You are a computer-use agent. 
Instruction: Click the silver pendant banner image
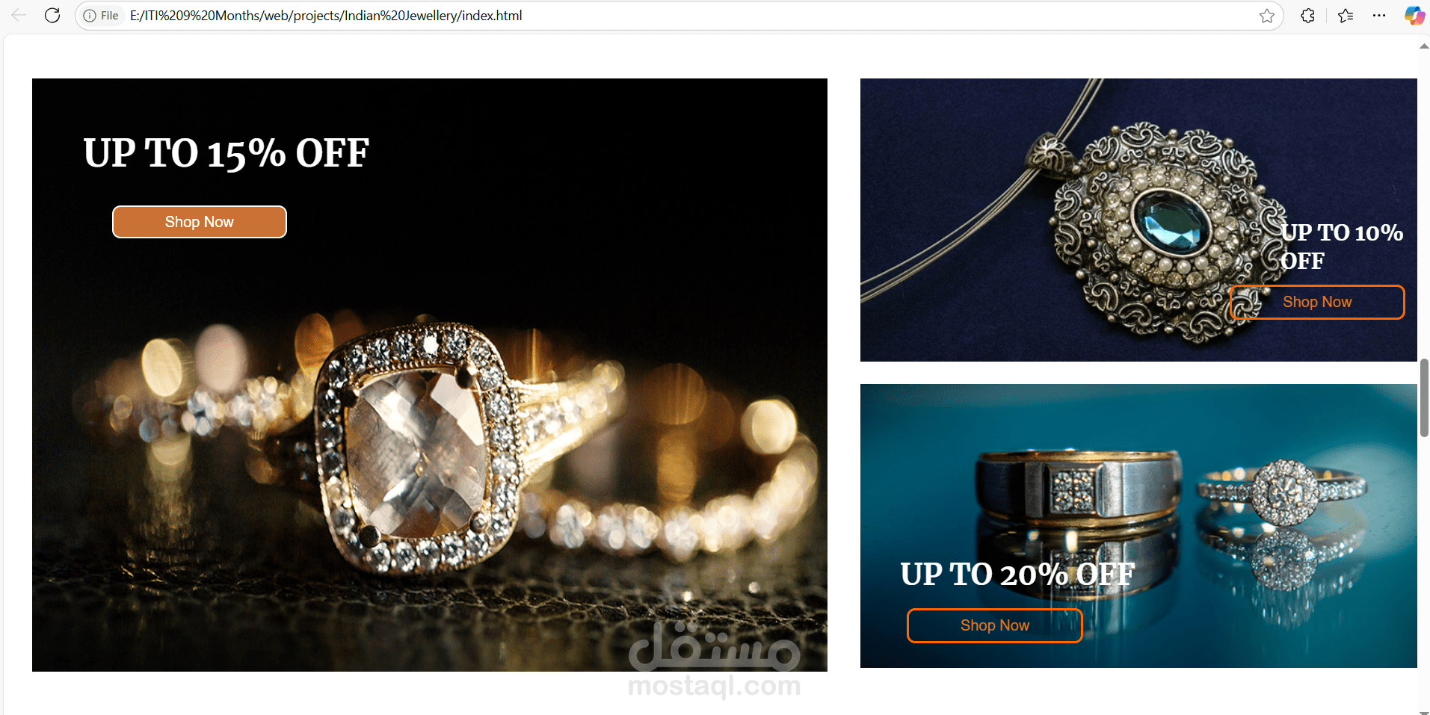pos(1138,220)
